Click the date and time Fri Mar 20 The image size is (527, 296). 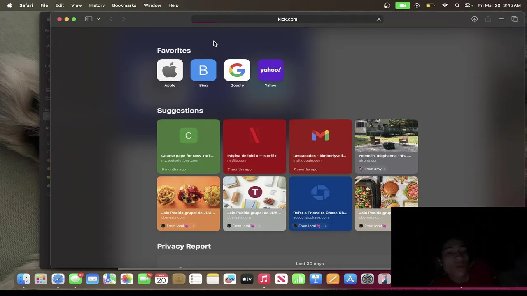[x=499, y=5]
